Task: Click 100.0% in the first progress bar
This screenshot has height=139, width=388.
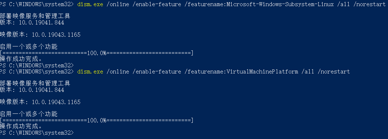Action: [96, 53]
